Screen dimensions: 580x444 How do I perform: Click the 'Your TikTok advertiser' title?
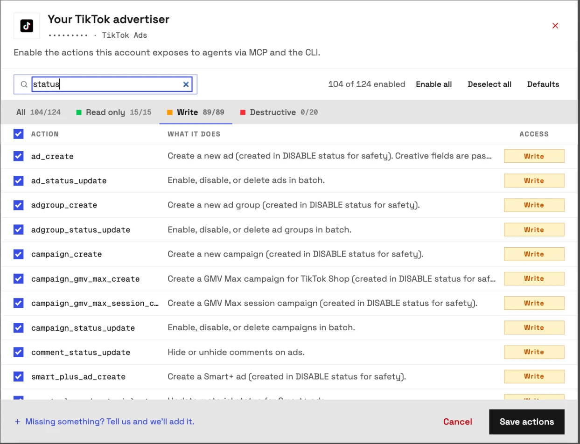point(109,19)
